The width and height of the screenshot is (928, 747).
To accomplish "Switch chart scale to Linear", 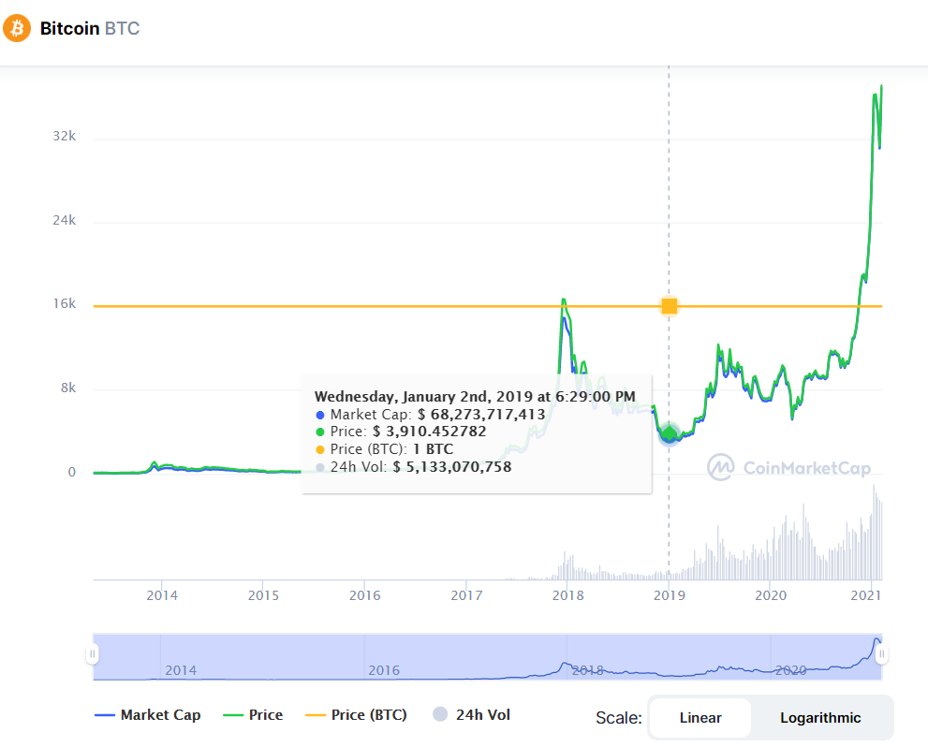I will tap(700, 718).
